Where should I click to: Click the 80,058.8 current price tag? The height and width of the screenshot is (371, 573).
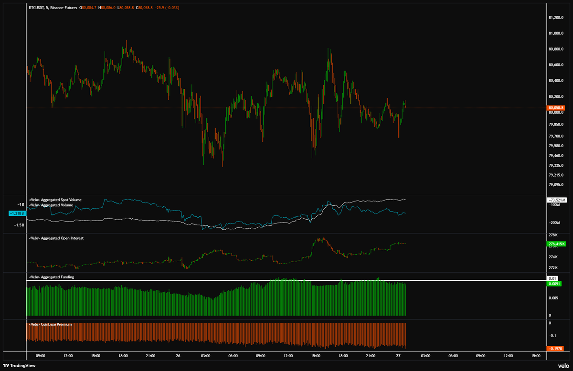(x=556, y=108)
